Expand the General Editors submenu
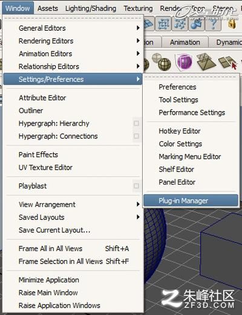Viewport: 242px width, 315px height. click(x=73, y=28)
